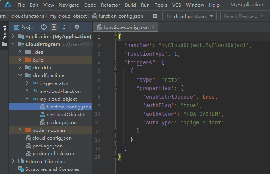
Task: Hide the Project tool window
Action: tap(87, 27)
